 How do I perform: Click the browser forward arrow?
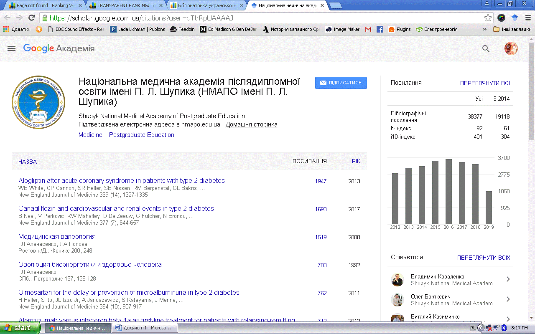click(x=19, y=18)
